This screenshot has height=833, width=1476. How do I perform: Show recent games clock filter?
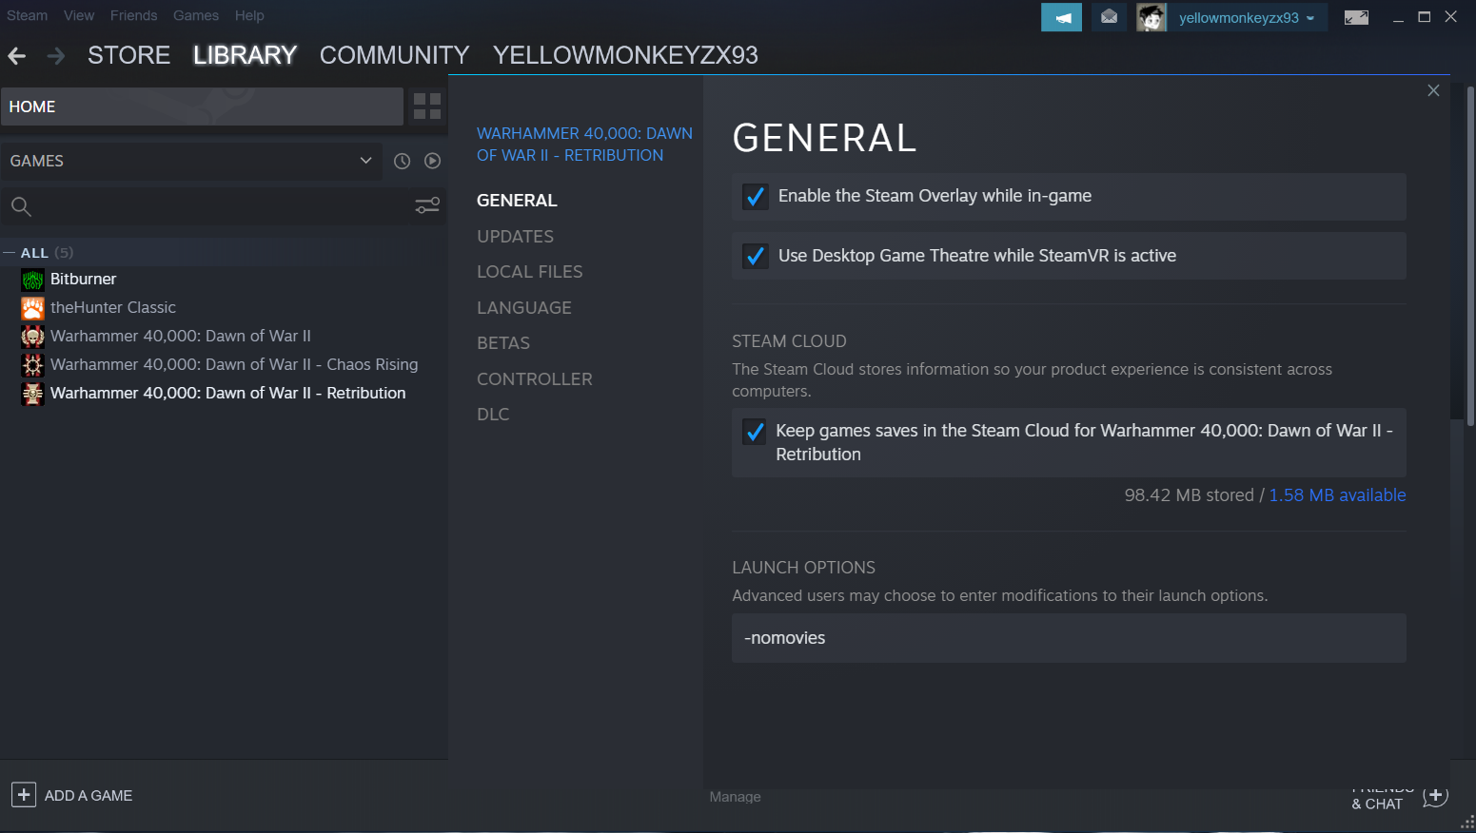click(403, 162)
